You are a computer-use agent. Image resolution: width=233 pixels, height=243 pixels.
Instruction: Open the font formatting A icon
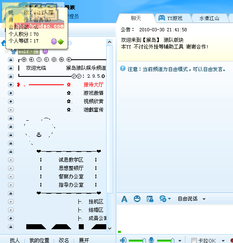point(124,199)
